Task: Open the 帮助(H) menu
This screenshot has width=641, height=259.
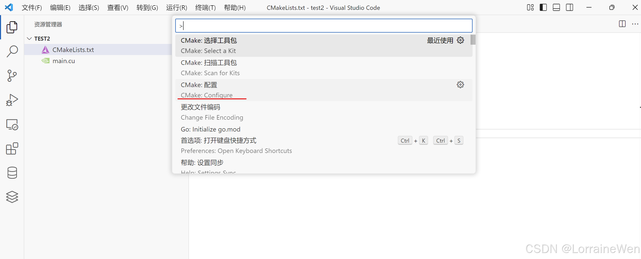Action: click(x=235, y=8)
